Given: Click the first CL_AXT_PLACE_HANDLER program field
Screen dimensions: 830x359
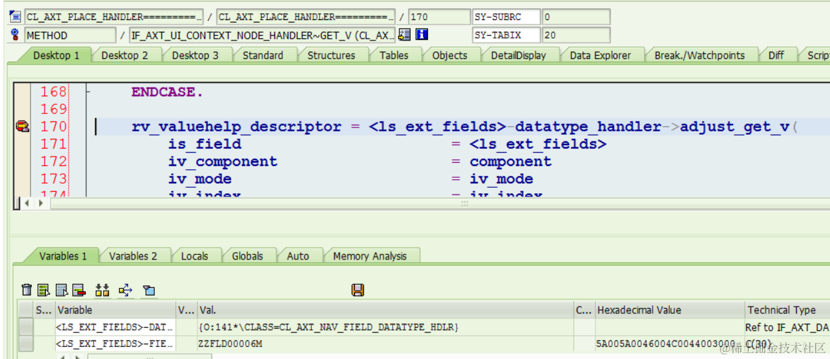Looking at the screenshot, I should [x=114, y=17].
